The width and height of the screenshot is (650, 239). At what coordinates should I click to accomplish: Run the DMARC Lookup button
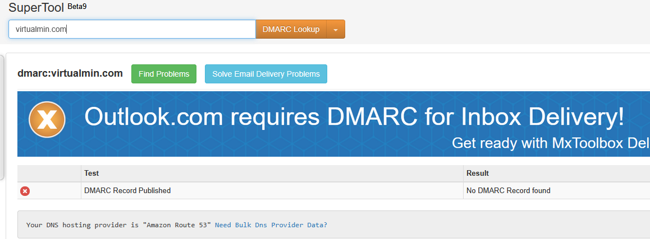coord(291,30)
